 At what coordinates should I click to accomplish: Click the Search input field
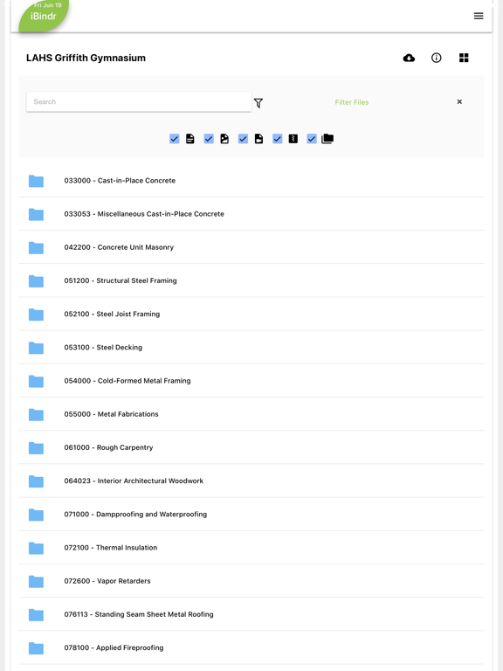[139, 102]
